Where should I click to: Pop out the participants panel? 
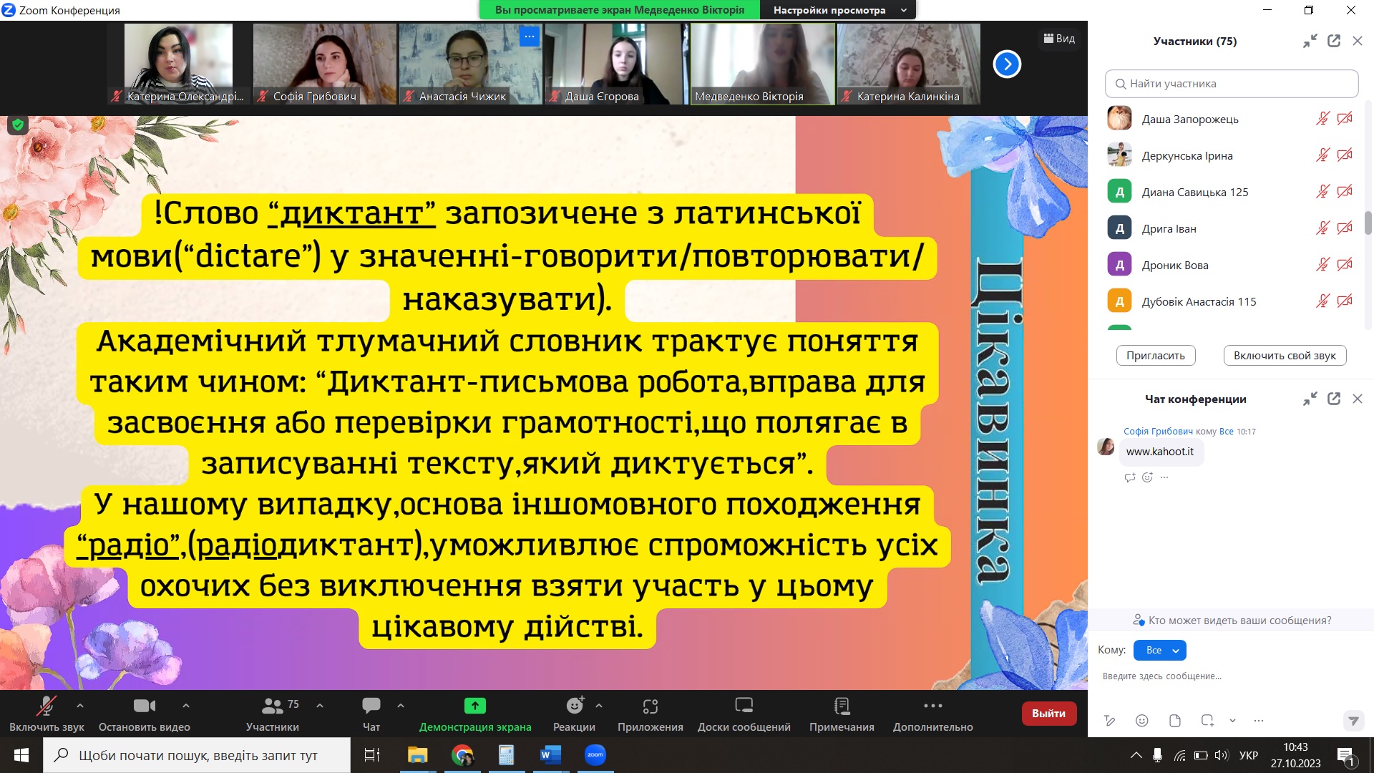[1334, 41]
